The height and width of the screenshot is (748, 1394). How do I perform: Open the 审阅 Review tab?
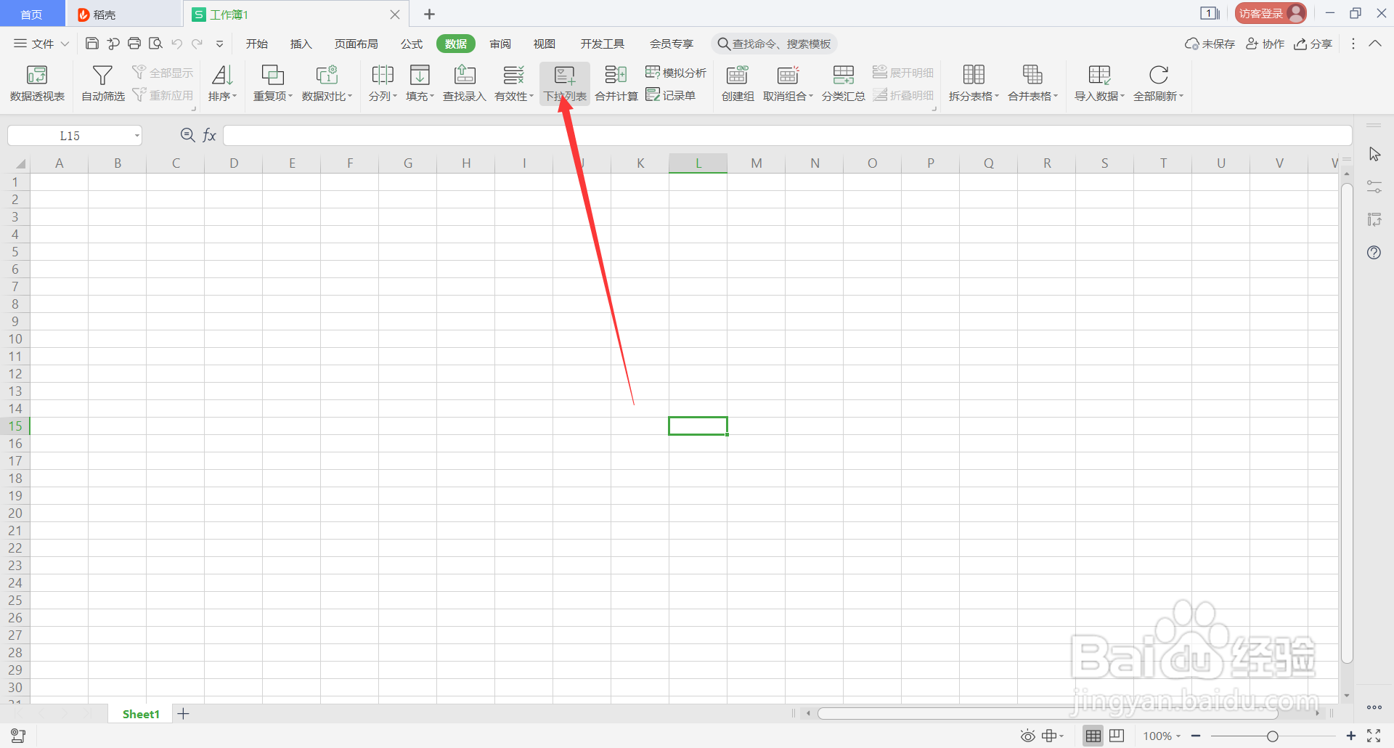click(x=500, y=44)
